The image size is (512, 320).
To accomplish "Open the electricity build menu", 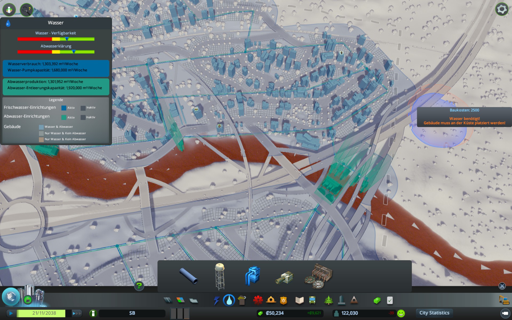I will coord(216,301).
